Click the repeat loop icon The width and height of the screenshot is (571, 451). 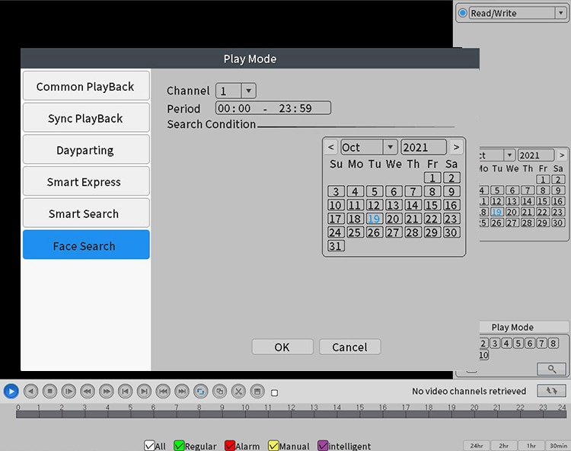pyautogui.click(x=201, y=392)
